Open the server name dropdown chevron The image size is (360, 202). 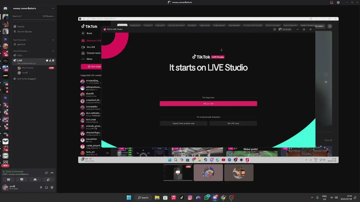click(53, 8)
